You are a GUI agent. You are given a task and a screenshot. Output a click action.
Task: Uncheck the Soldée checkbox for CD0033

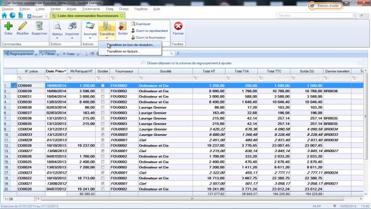pos(103,135)
